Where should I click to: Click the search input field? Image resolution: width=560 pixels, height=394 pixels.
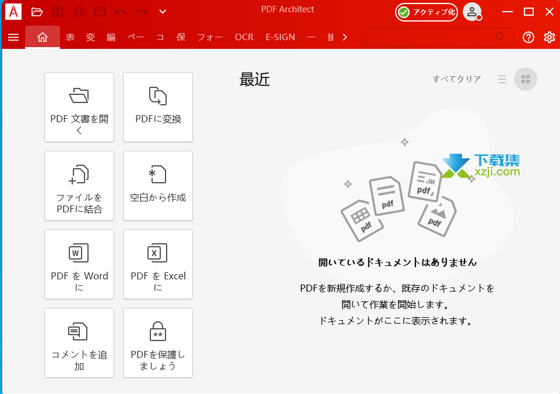click(x=439, y=37)
